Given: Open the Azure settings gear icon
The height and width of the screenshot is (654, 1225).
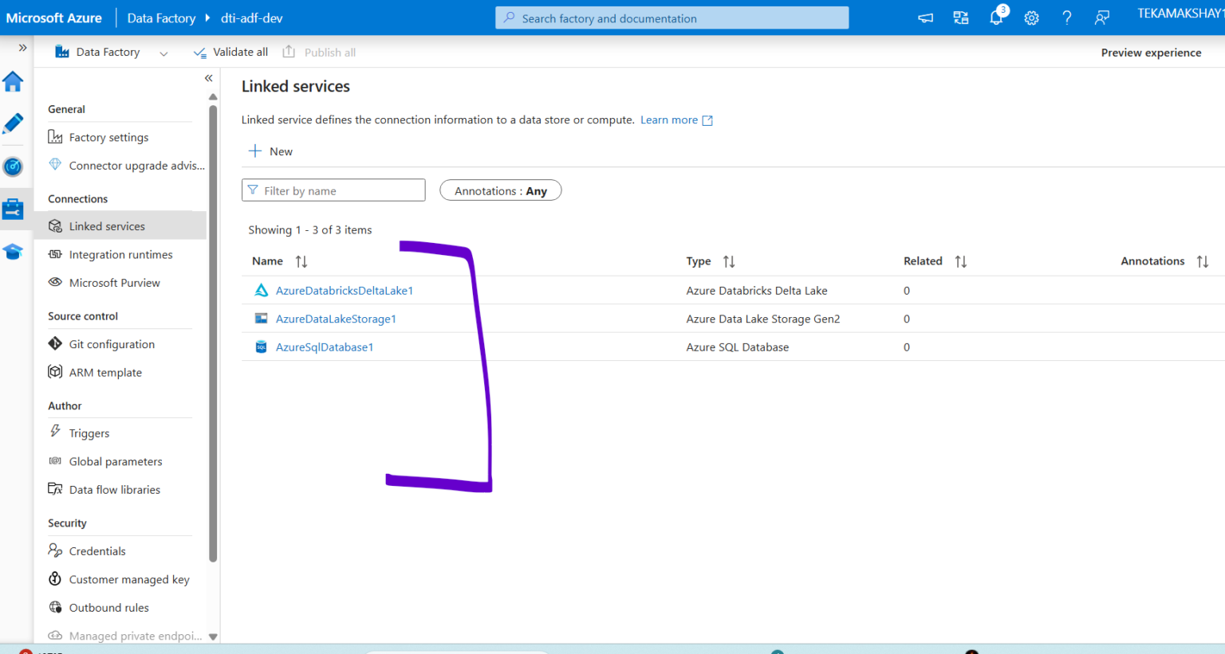Looking at the screenshot, I should tap(1031, 18).
